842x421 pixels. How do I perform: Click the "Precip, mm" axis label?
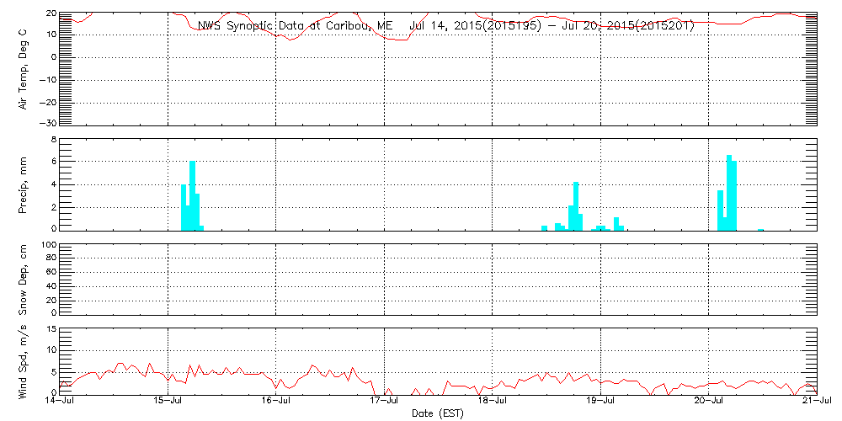(24, 183)
